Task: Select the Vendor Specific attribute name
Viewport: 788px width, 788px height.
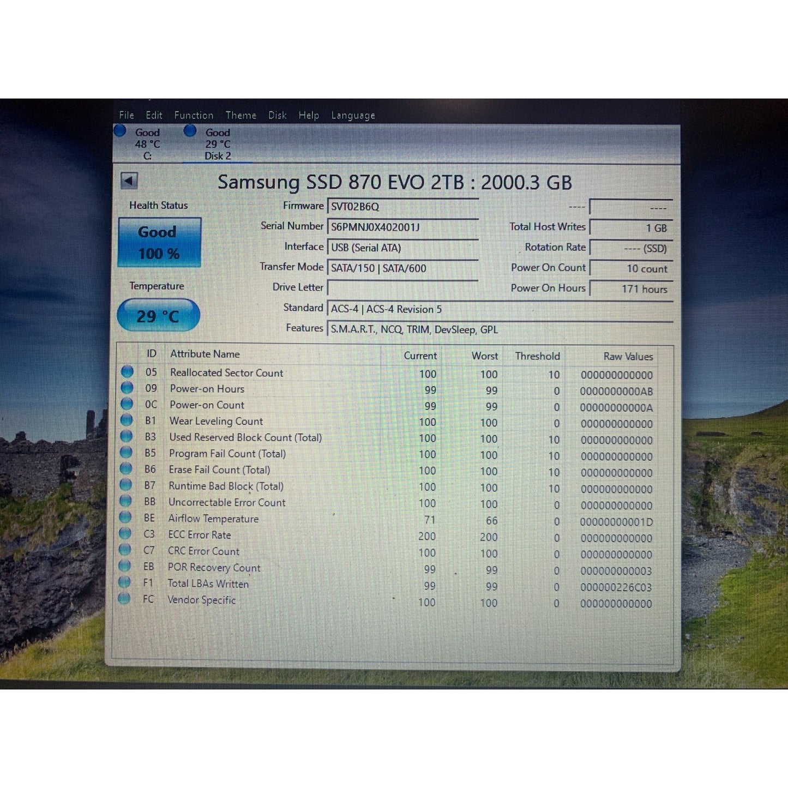Action: coord(201,600)
